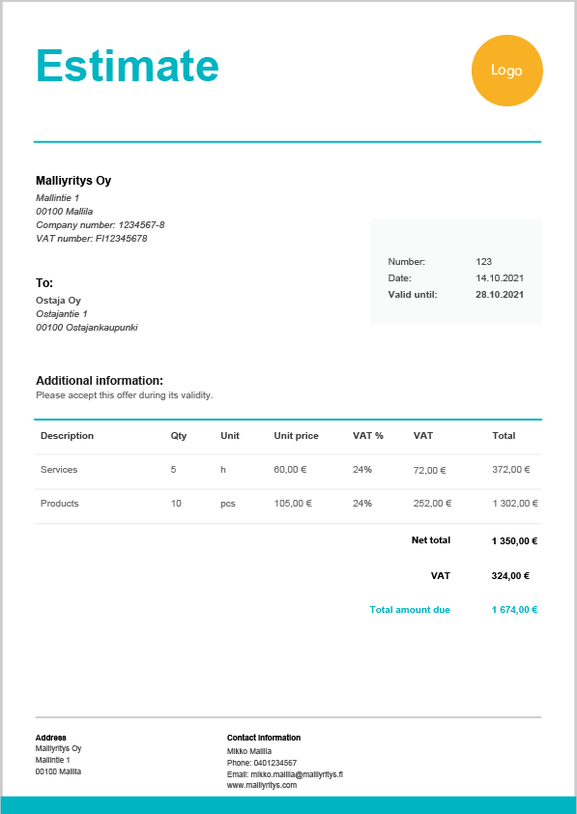Click the Ostaja Oy recipient name
Screen dimensions: 577x814
(58, 300)
